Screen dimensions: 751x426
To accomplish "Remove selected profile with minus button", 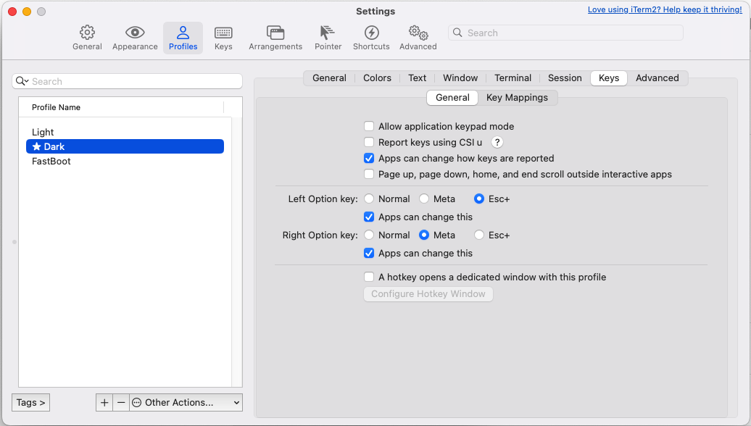I will [121, 402].
